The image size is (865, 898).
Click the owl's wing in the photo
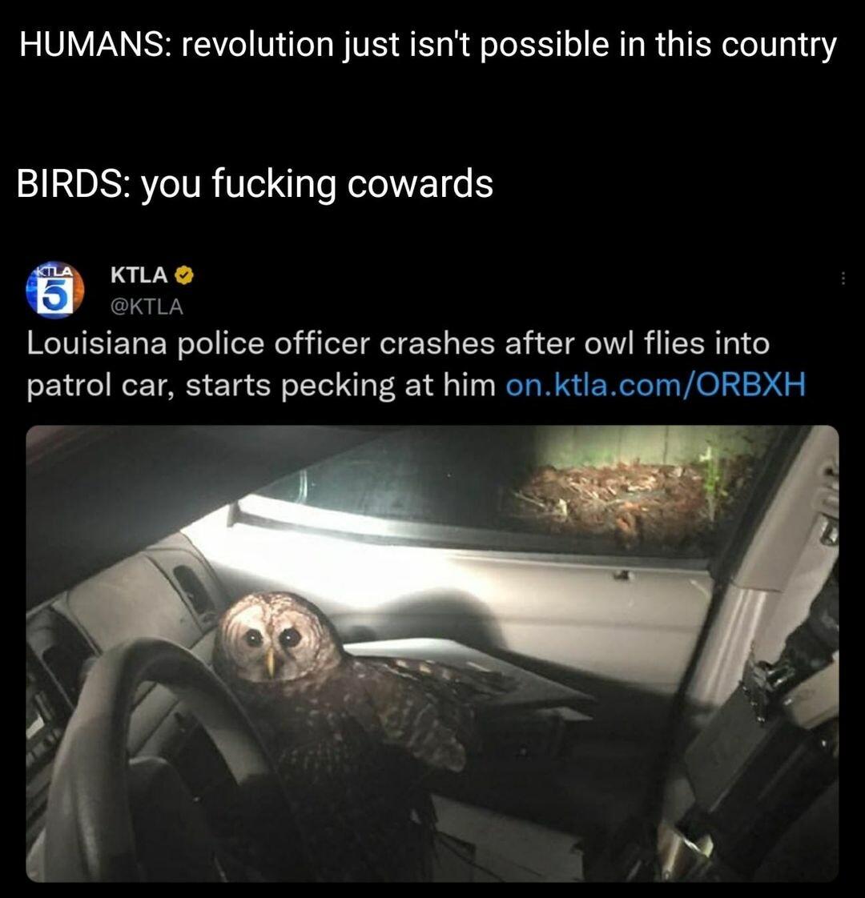[x=412, y=710]
